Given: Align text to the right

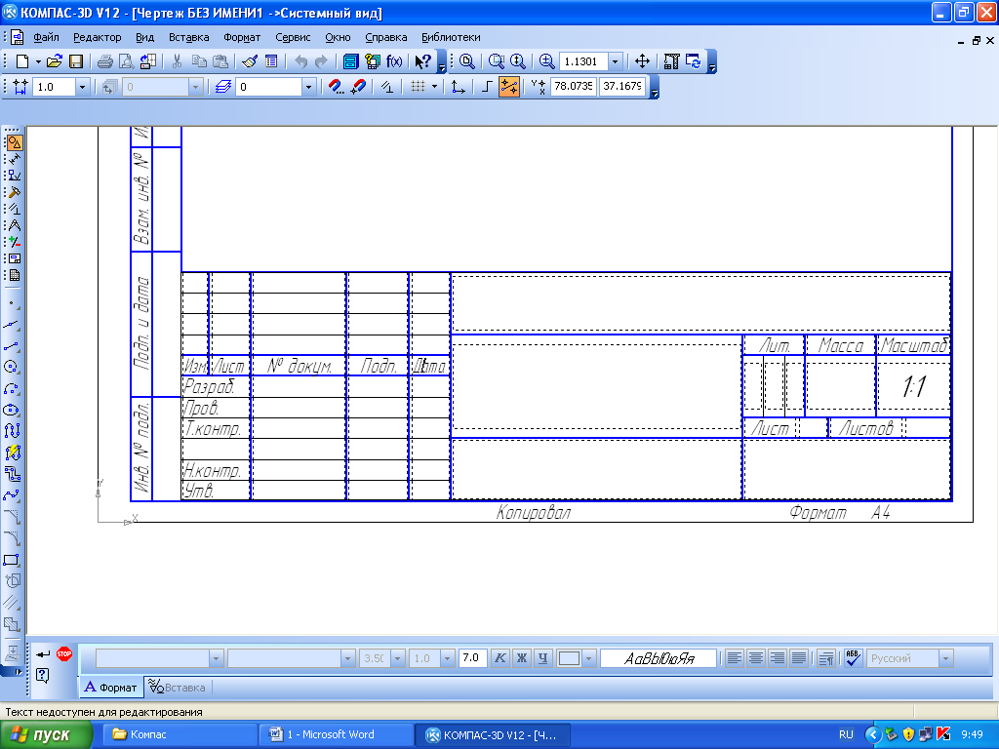Looking at the screenshot, I should (x=777, y=658).
